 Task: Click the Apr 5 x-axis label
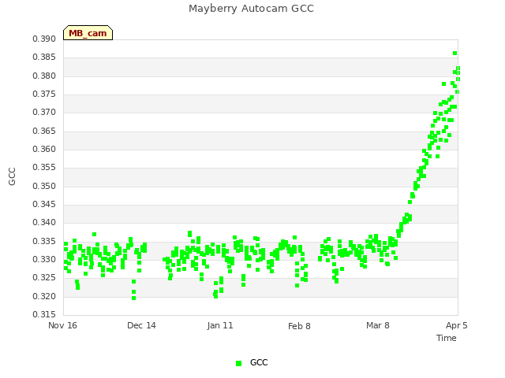point(456,325)
